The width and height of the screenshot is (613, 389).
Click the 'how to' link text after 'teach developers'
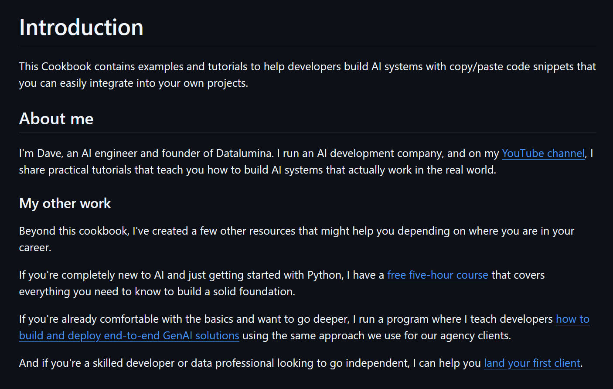pos(572,319)
